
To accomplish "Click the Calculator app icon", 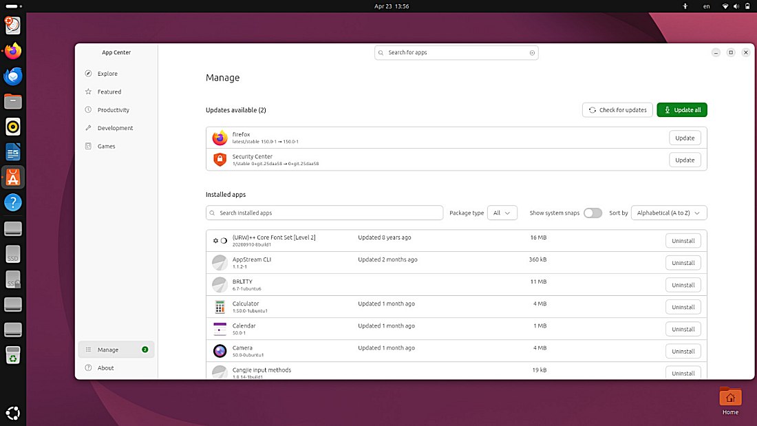I will pyautogui.click(x=219, y=307).
